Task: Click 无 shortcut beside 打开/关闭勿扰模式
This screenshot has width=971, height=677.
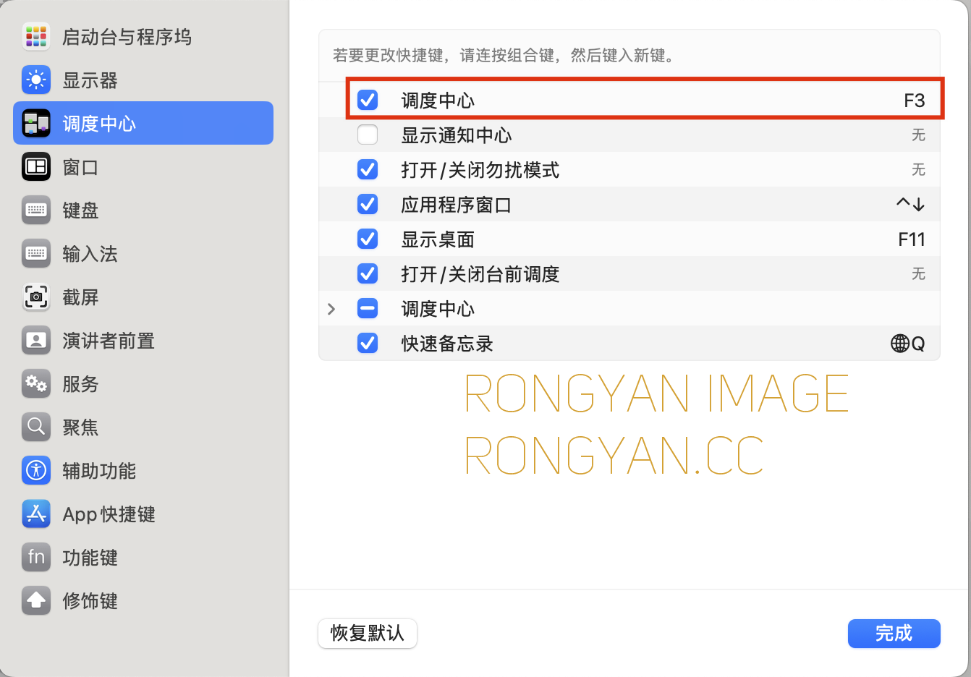Action: tap(918, 170)
